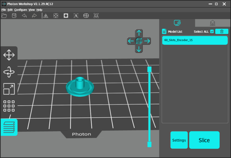Open the Configure menu
231x158 pixels.
[21, 10]
